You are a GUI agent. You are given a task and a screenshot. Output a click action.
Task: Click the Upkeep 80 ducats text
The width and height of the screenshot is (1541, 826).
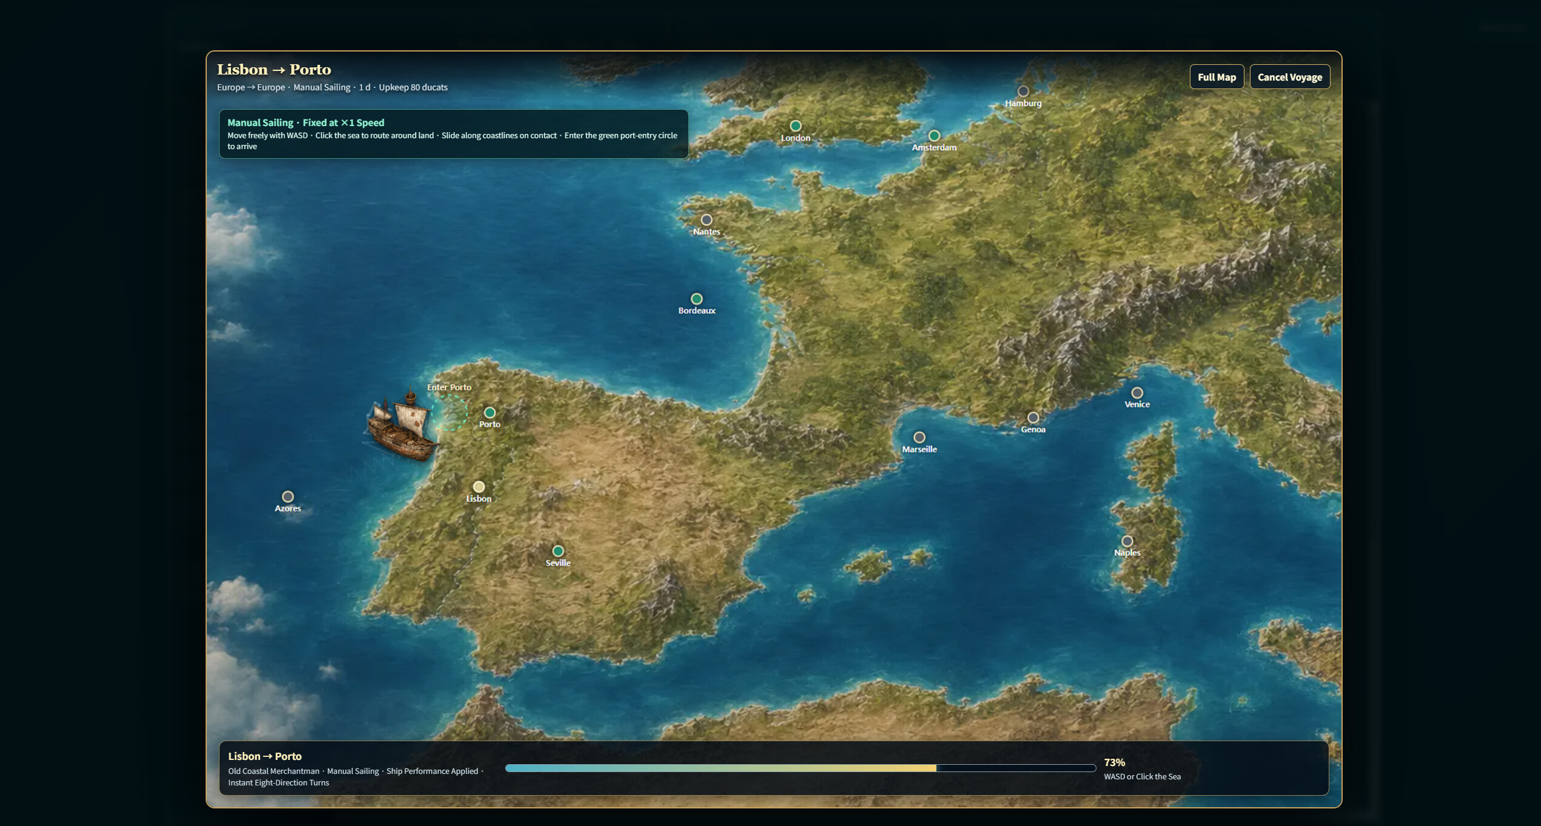(413, 87)
